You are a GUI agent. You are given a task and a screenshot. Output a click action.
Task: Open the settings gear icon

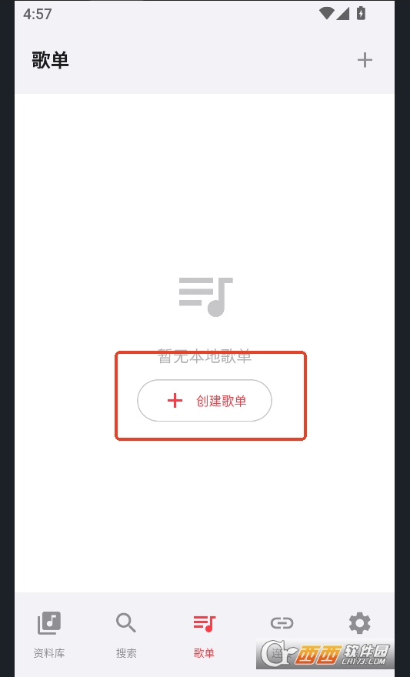point(359,623)
